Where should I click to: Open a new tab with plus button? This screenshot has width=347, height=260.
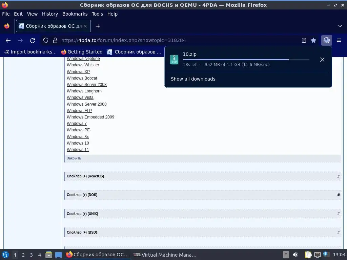click(x=98, y=26)
